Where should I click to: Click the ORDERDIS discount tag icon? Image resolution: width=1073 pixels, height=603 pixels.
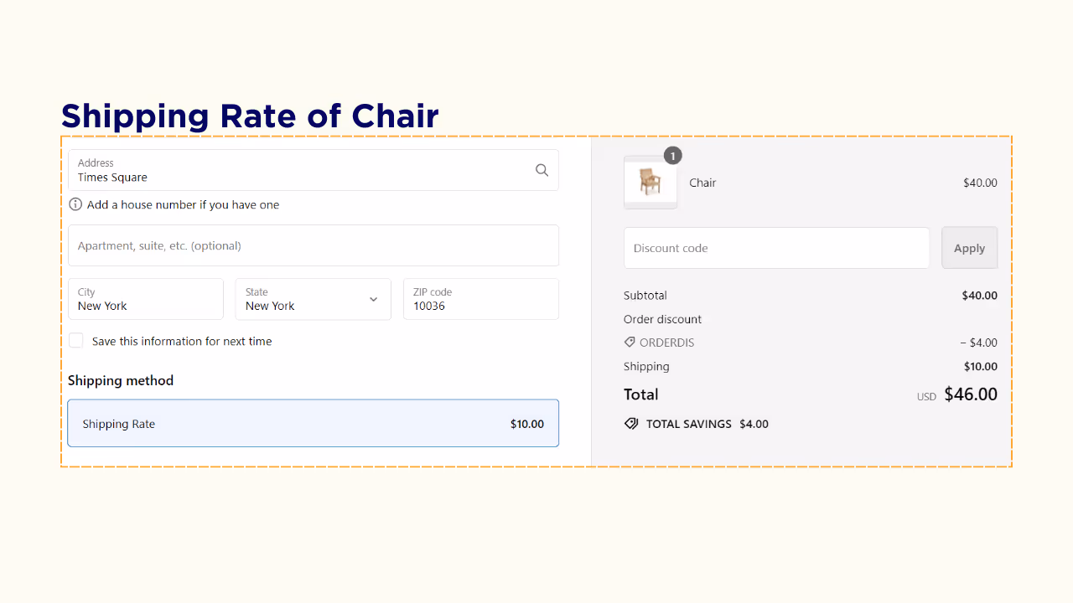pos(630,343)
